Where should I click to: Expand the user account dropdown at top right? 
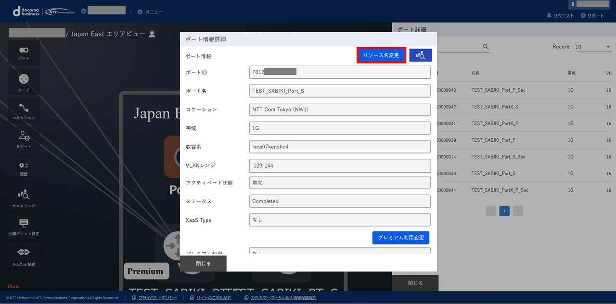591,4
